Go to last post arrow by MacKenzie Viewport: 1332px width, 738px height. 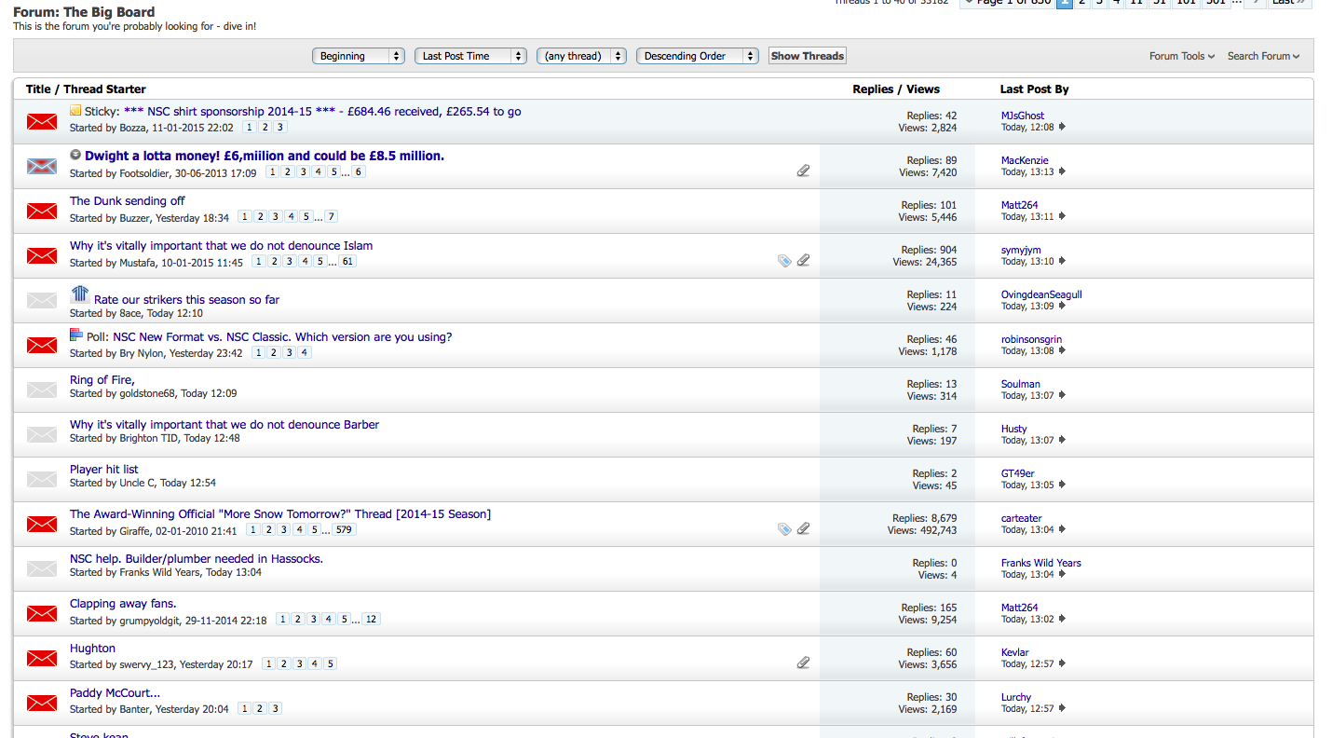(1062, 171)
